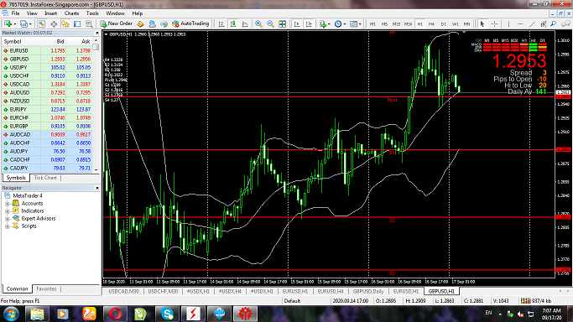Open the Windows Start menu
573x322 pixels.
pos(11,314)
